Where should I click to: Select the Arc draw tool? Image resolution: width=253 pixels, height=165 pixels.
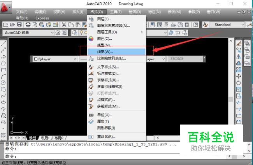[x=3, y=76]
